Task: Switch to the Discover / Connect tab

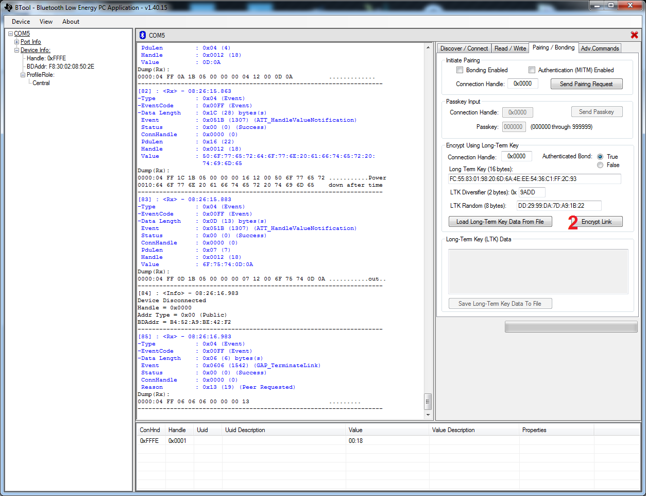Action: pyautogui.click(x=464, y=48)
